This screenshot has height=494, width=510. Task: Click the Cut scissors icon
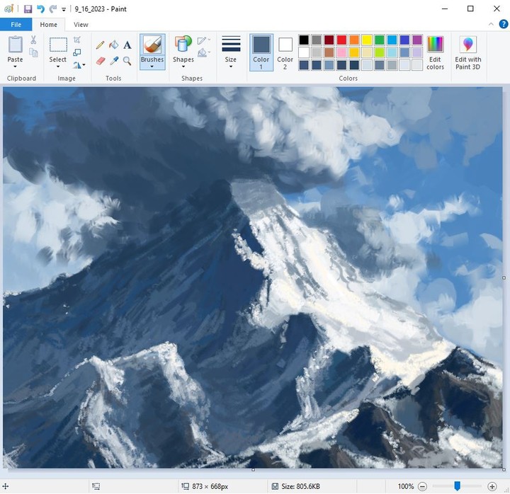click(x=33, y=40)
